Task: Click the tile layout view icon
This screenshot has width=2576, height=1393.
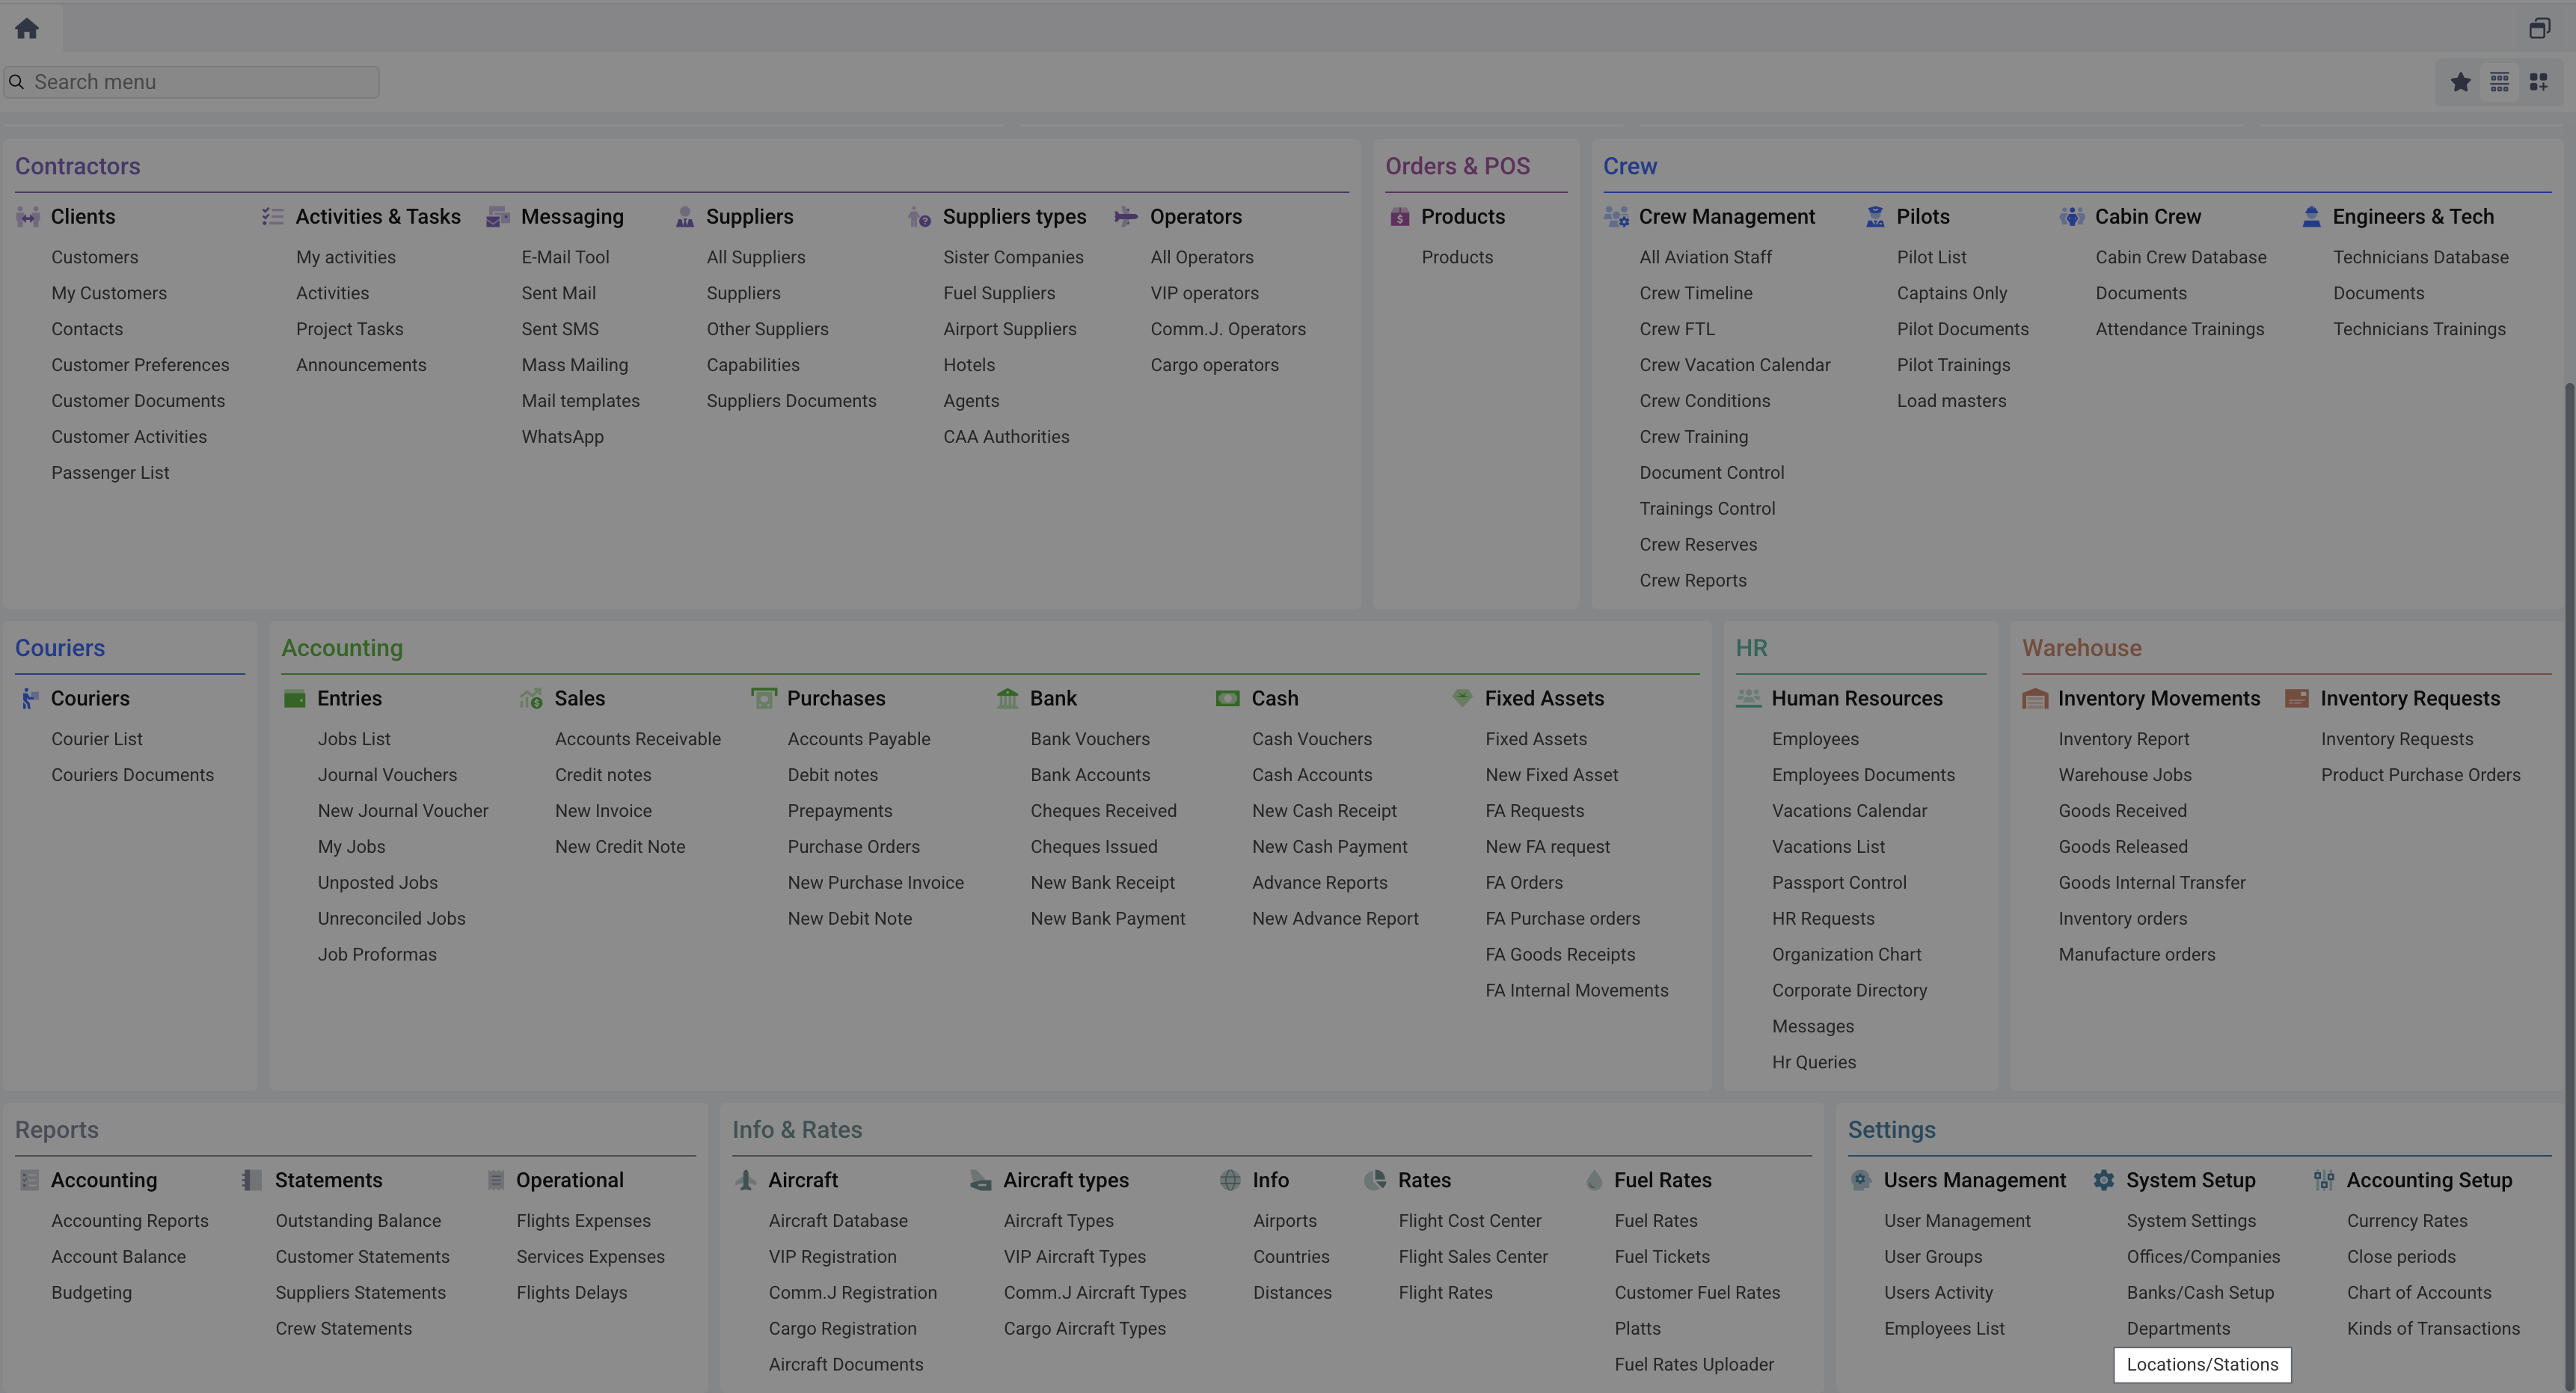Action: pyautogui.click(x=2538, y=82)
